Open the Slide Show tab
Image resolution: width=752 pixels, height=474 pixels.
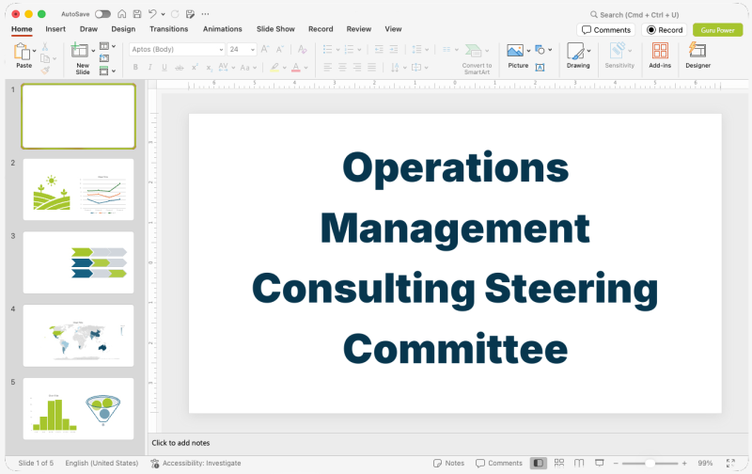pyautogui.click(x=275, y=29)
